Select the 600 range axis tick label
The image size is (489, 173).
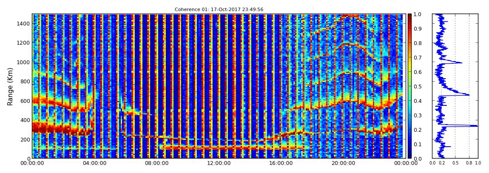pos(25,101)
